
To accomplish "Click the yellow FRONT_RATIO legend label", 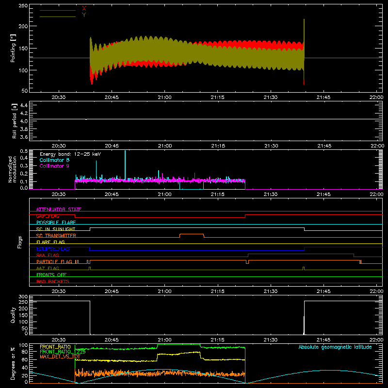I will 55,347.
